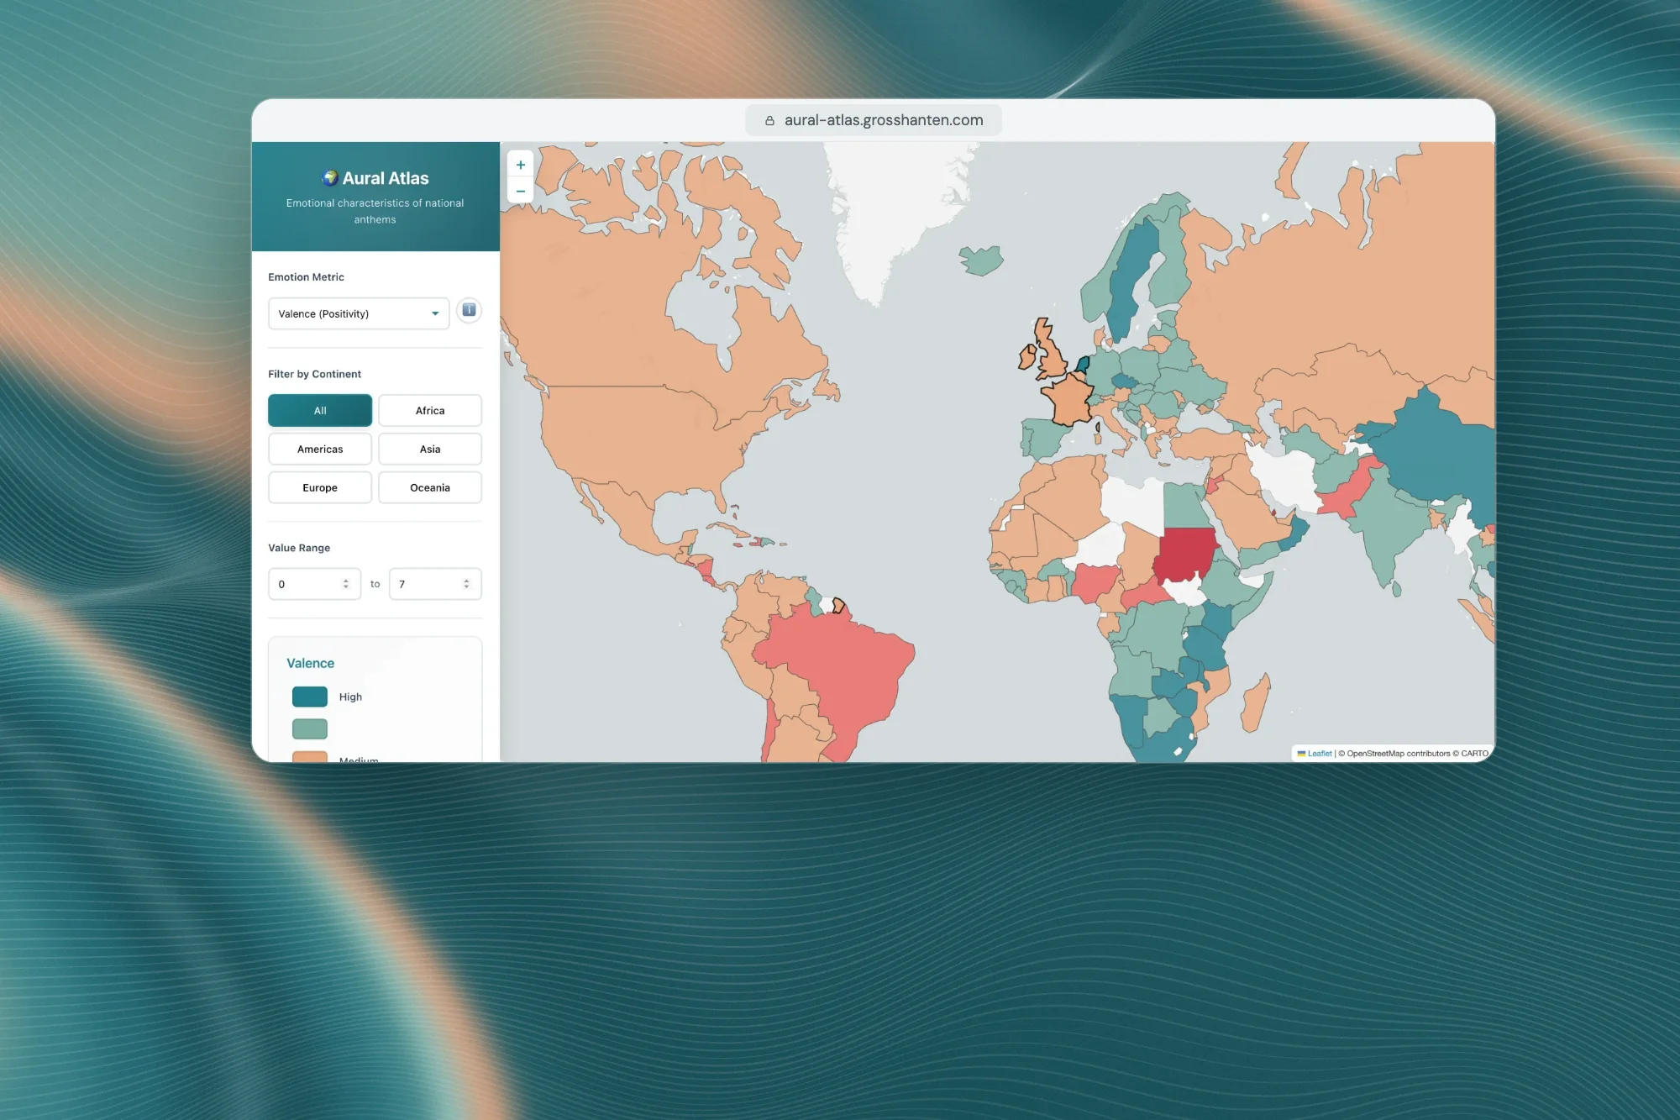Click the Emotion Metric label

pos(306,277)
